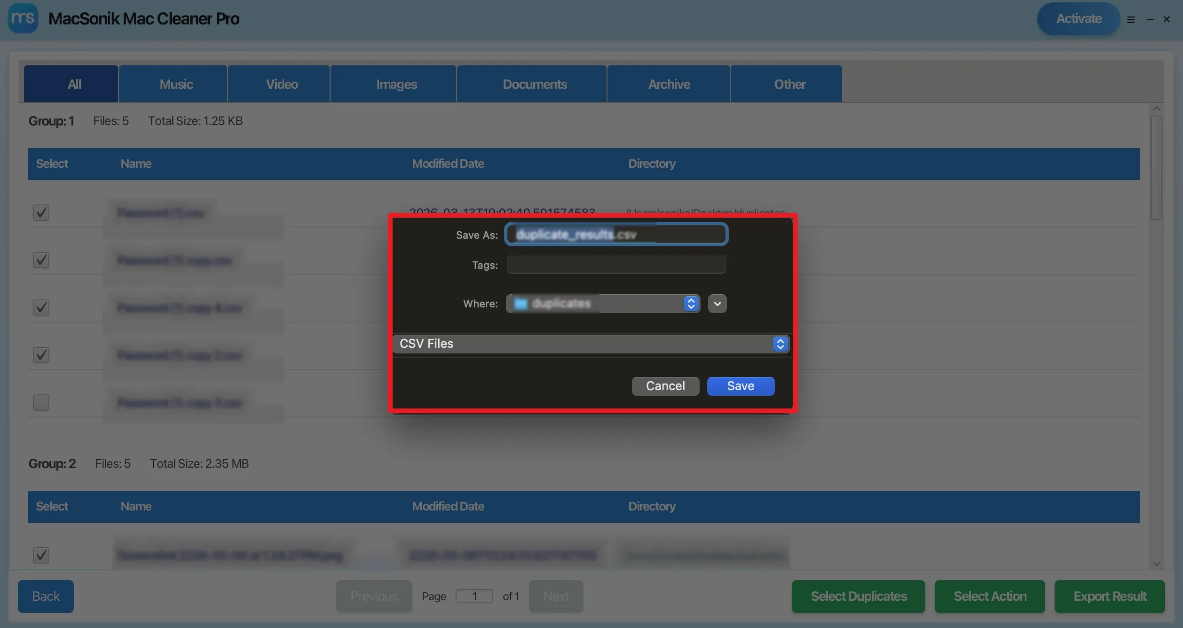
Task: Click the scrollbar up arrow
Action: coord(1157,109)
